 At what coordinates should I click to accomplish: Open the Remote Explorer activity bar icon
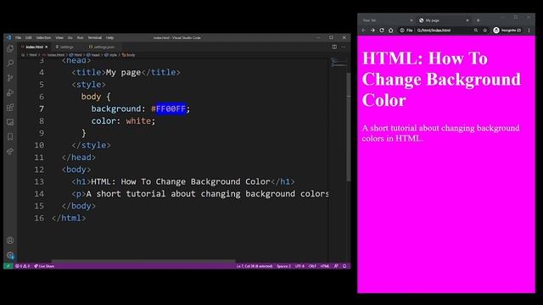(x=10, y=122)
